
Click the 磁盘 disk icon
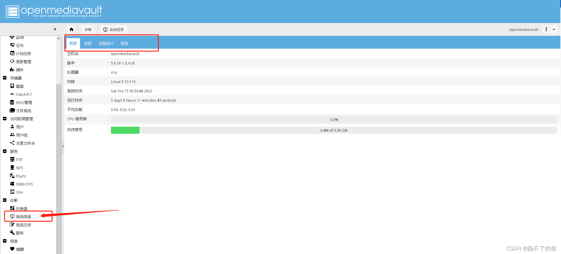12,86
